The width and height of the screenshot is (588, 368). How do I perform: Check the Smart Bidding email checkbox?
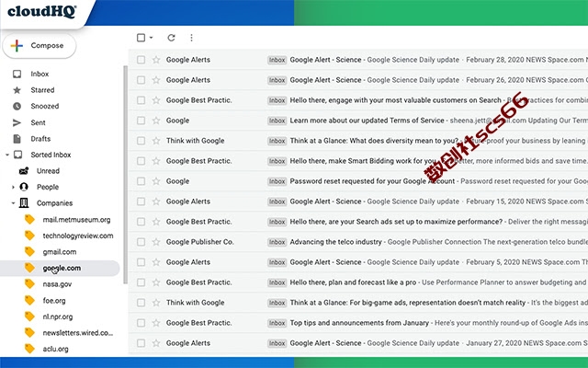point(141,161)
